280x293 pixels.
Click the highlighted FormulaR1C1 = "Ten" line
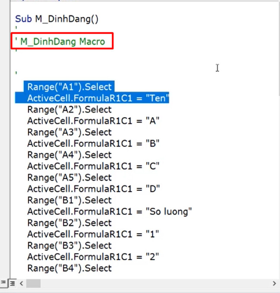point(98,98)
